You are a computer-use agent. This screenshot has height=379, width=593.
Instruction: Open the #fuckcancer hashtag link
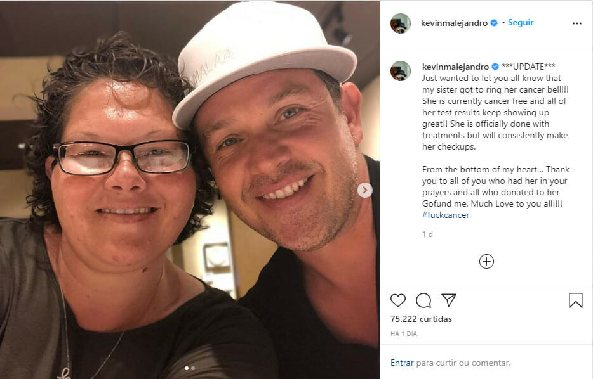pyautogui.click(x=446, y=215)
